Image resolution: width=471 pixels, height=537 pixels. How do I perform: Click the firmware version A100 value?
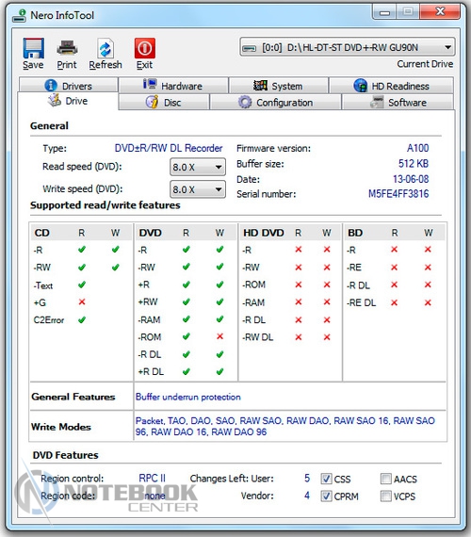[418, 148]
